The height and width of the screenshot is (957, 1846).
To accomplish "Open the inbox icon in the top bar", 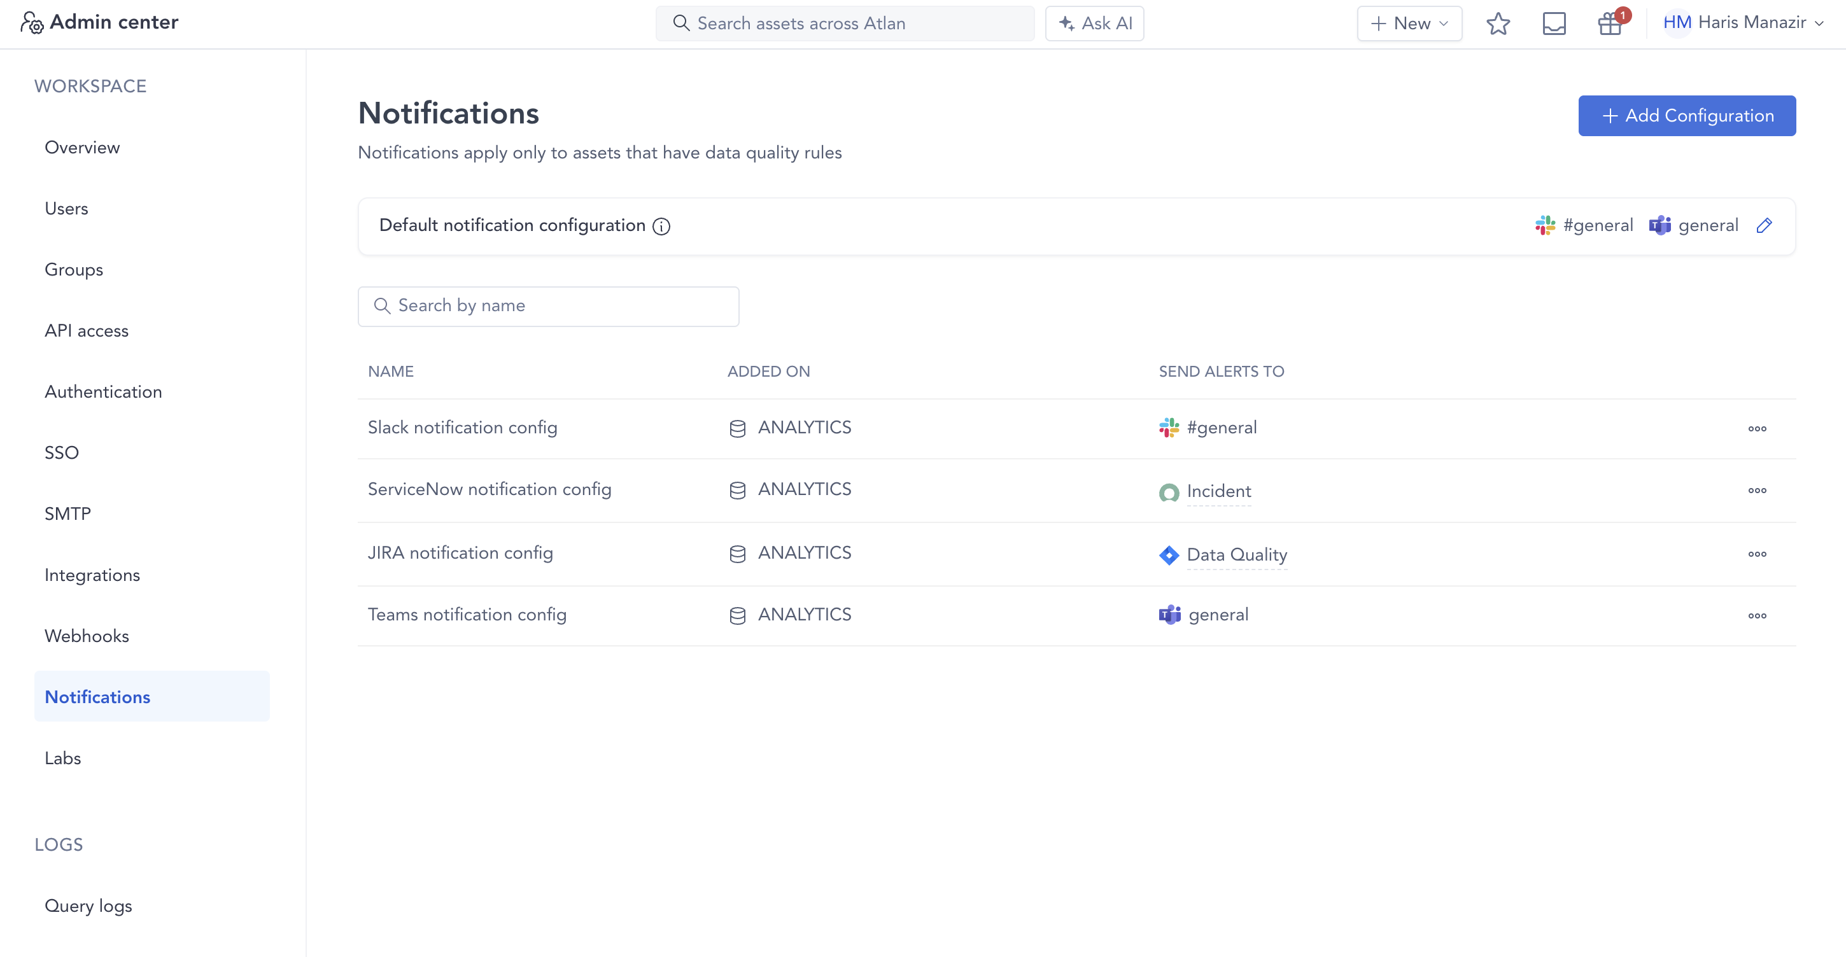I will click(x=1554, y=24).
